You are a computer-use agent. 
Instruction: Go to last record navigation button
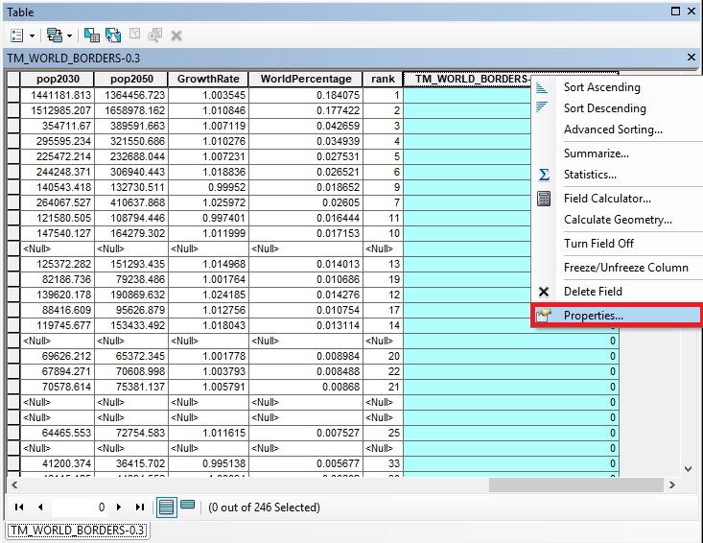coord(140,507)
